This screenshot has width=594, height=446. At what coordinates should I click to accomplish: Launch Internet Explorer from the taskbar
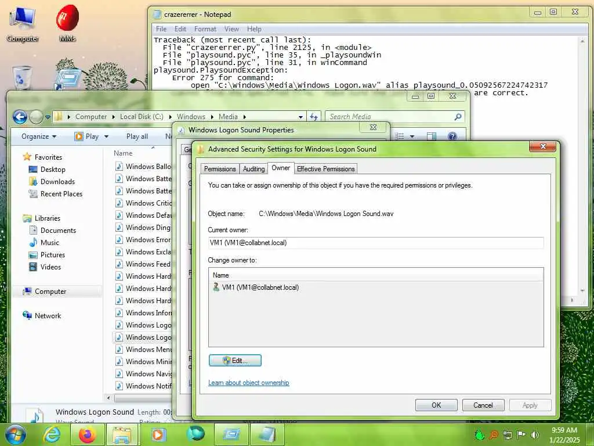(52, 434)
